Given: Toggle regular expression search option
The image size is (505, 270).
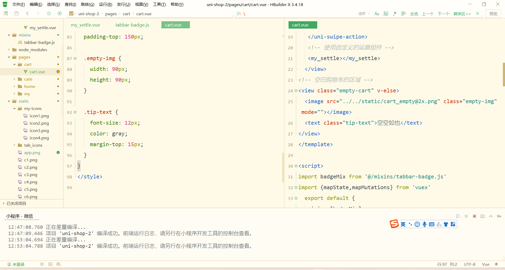Looking at the screenshot, I should 395,14.
